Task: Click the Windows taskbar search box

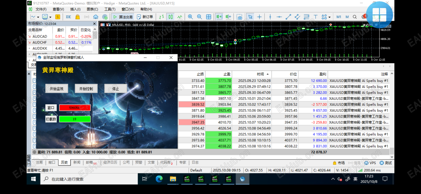Action: (x=89, y=179)
